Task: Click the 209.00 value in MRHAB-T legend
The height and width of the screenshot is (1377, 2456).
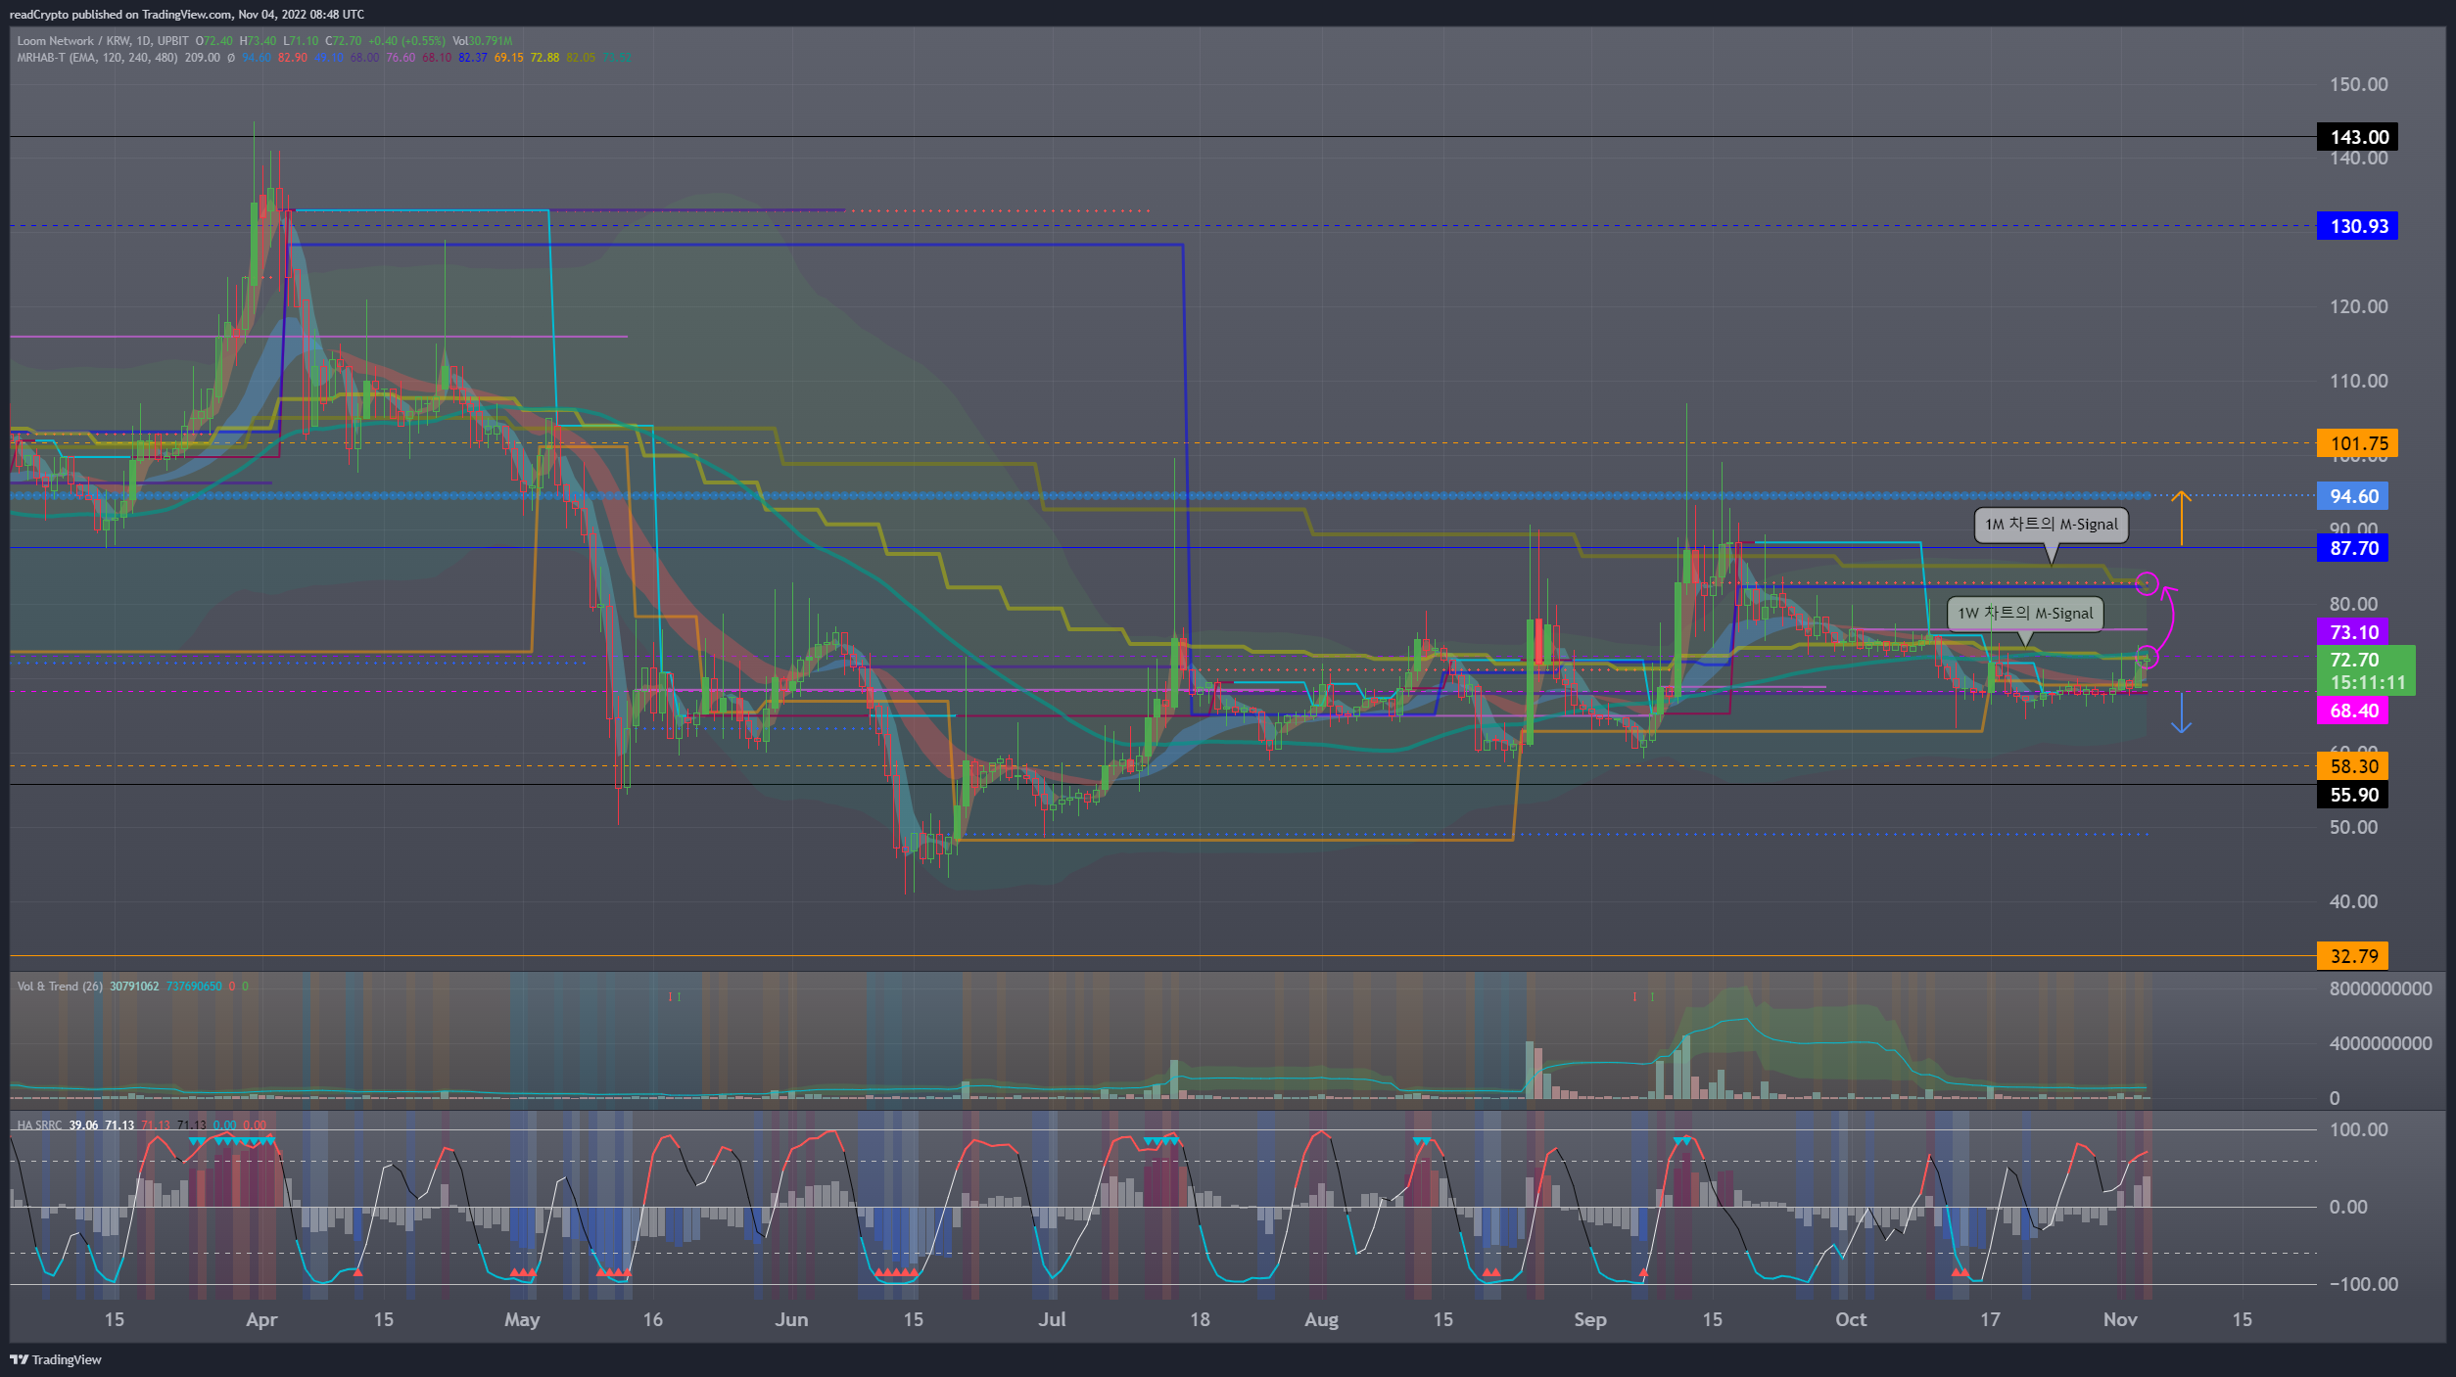Action: (x=203, y=58)
